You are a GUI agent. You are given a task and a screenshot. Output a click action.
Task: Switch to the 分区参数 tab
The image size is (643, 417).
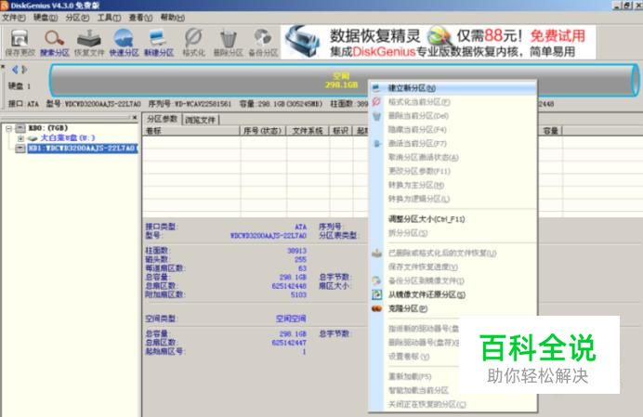(x=162, y=119)
